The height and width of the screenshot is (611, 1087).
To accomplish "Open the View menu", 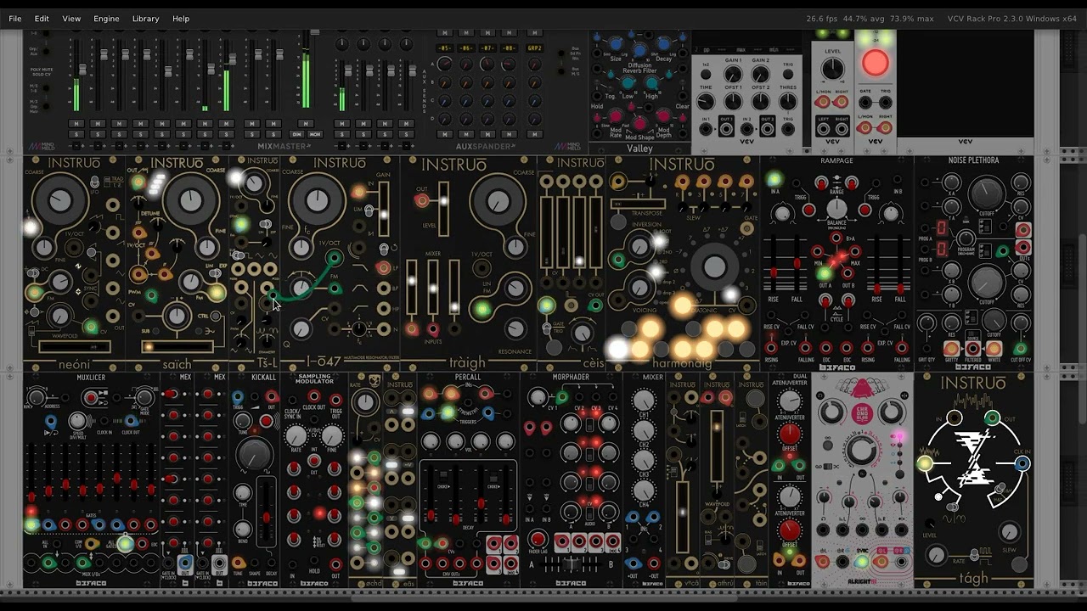I will (71, 18).
